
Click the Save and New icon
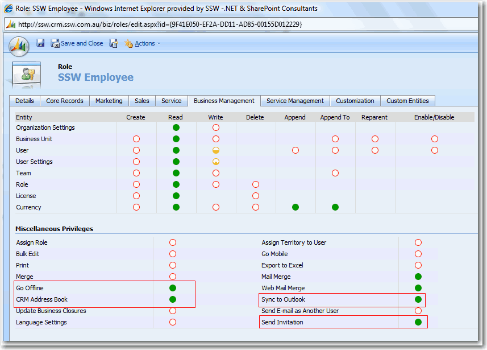pos(114,43)
